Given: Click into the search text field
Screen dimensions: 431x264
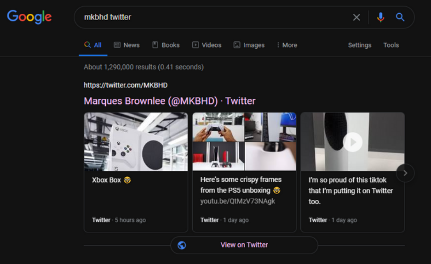Looking at the screenshot, I should point(212,17).
